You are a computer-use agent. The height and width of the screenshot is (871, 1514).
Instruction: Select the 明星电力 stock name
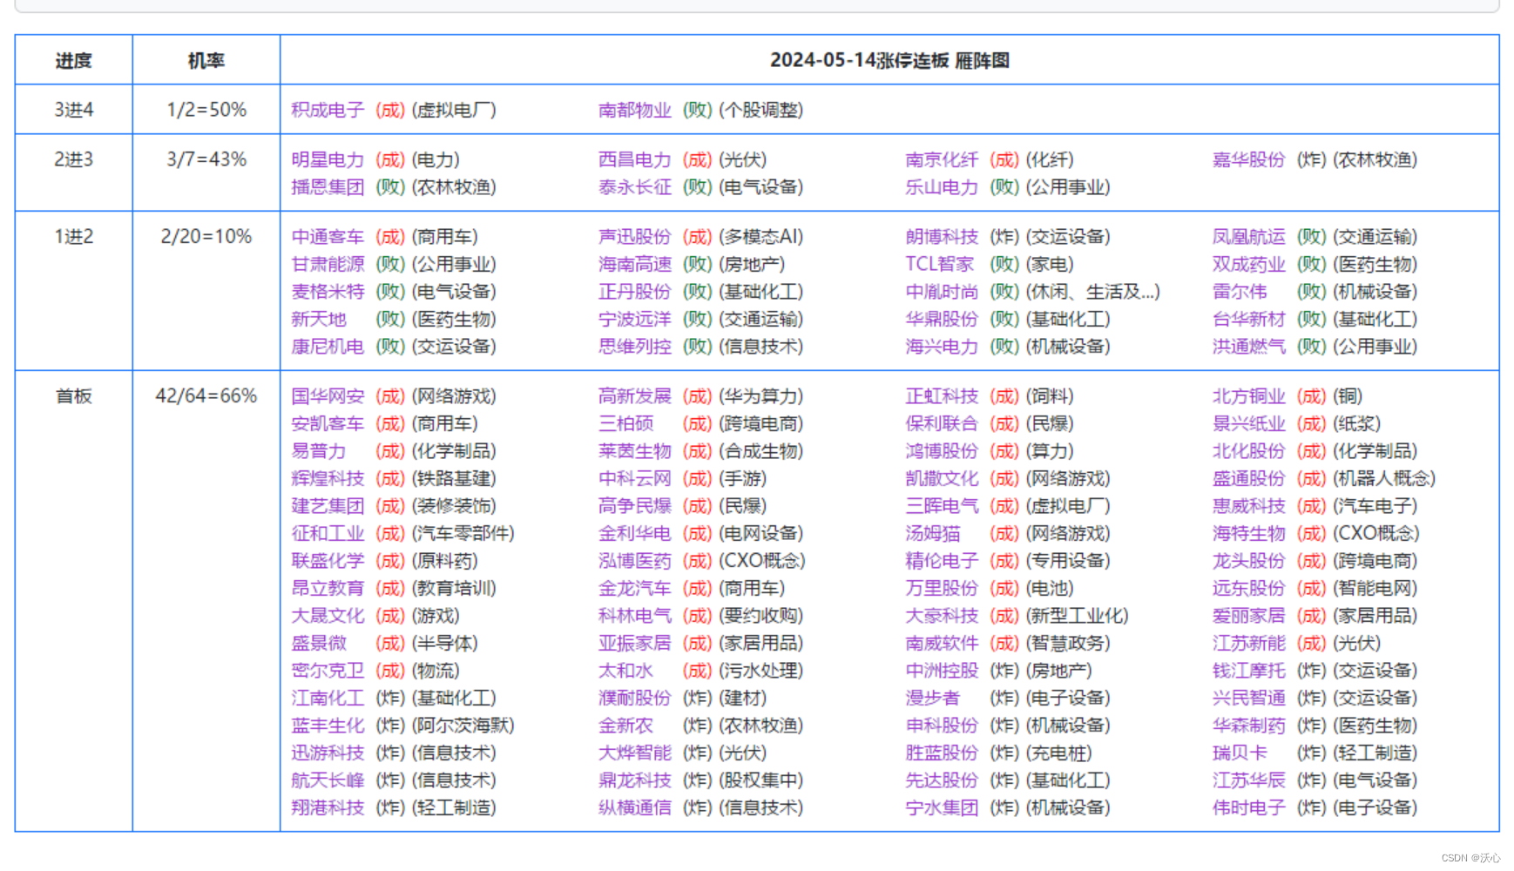(328, 159)
